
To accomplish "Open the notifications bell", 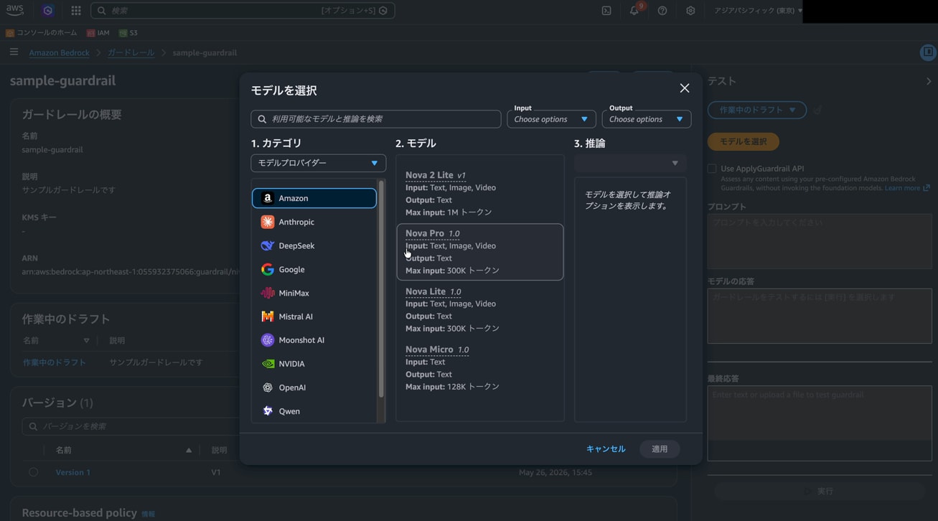I will coord(634,11).
